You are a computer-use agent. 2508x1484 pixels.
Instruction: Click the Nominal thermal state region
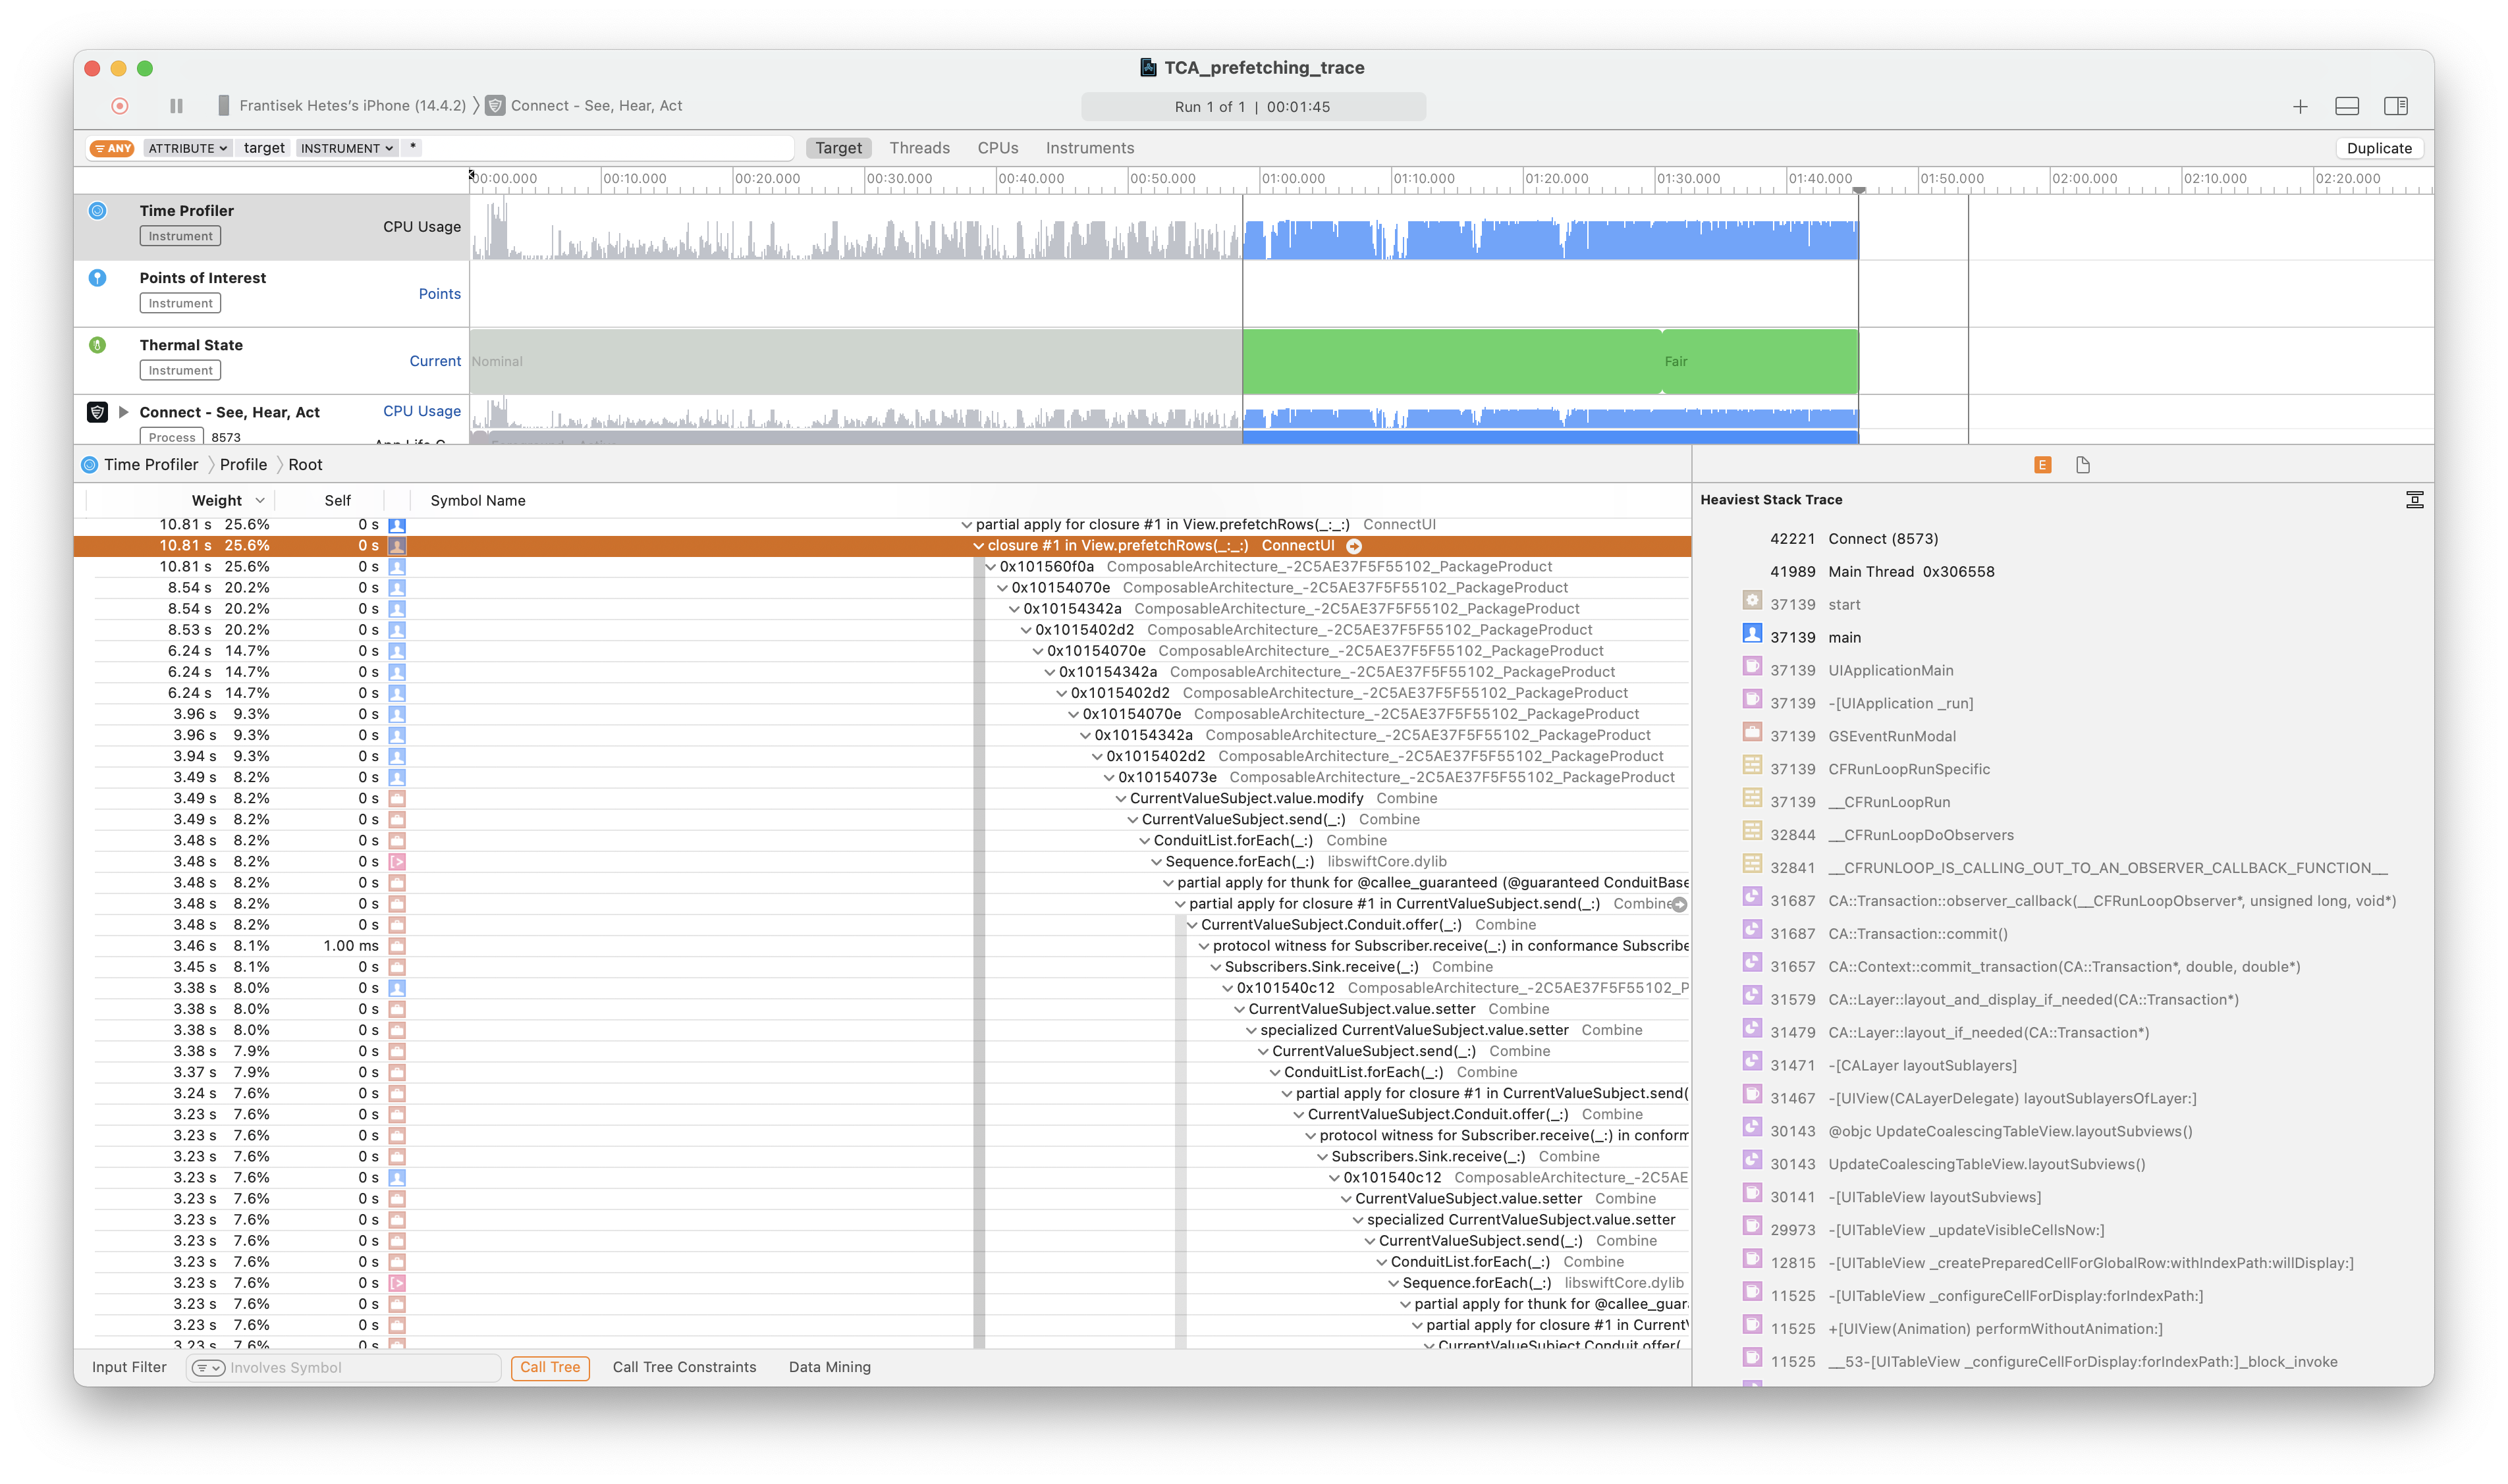click(x=856, y=361)
